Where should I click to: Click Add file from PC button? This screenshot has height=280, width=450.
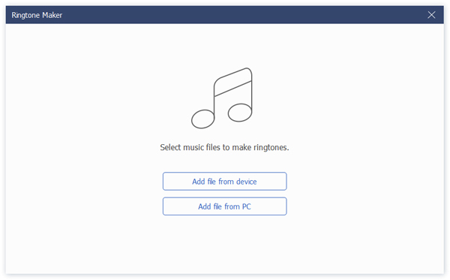224,206
